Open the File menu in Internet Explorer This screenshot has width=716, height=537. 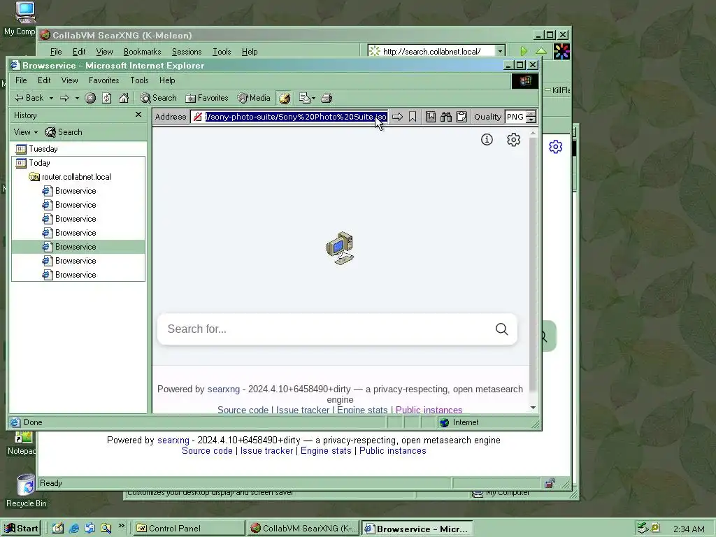pyautogui.click(x=21, y=80)
